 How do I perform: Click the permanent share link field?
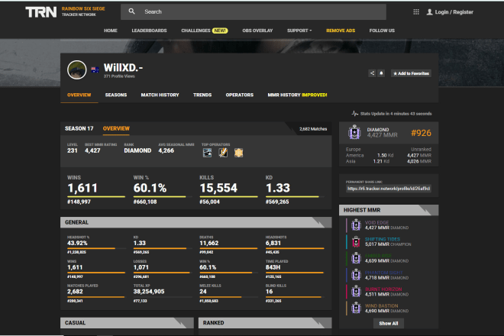click(x=389, y=189)
